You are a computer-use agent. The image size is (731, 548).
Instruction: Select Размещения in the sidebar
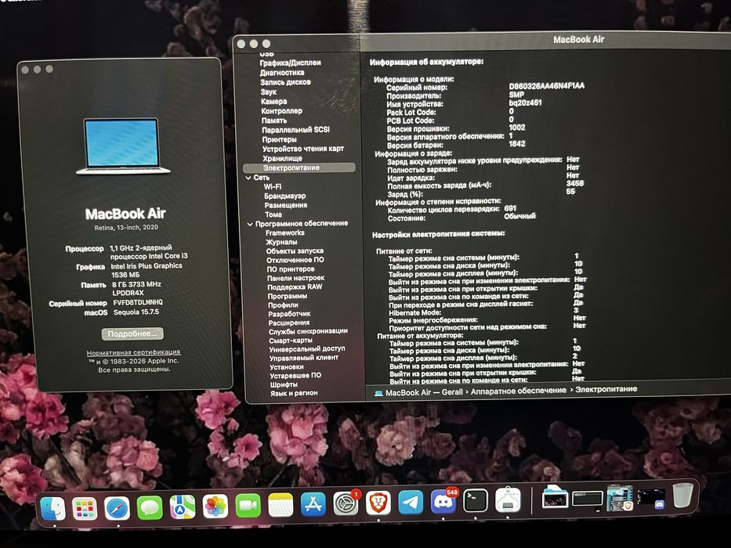286,205
